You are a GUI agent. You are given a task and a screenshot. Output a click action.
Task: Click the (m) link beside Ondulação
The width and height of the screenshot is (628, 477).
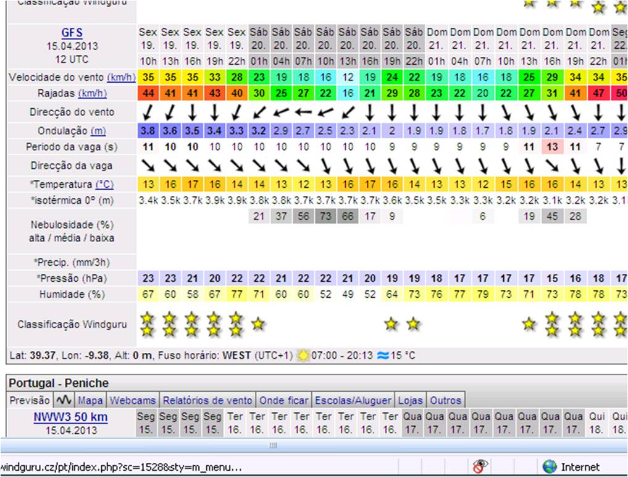tap(98, 130)
